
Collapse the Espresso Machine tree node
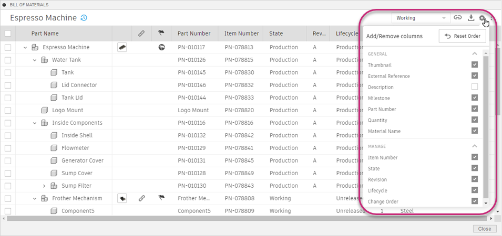coord(25,48)
